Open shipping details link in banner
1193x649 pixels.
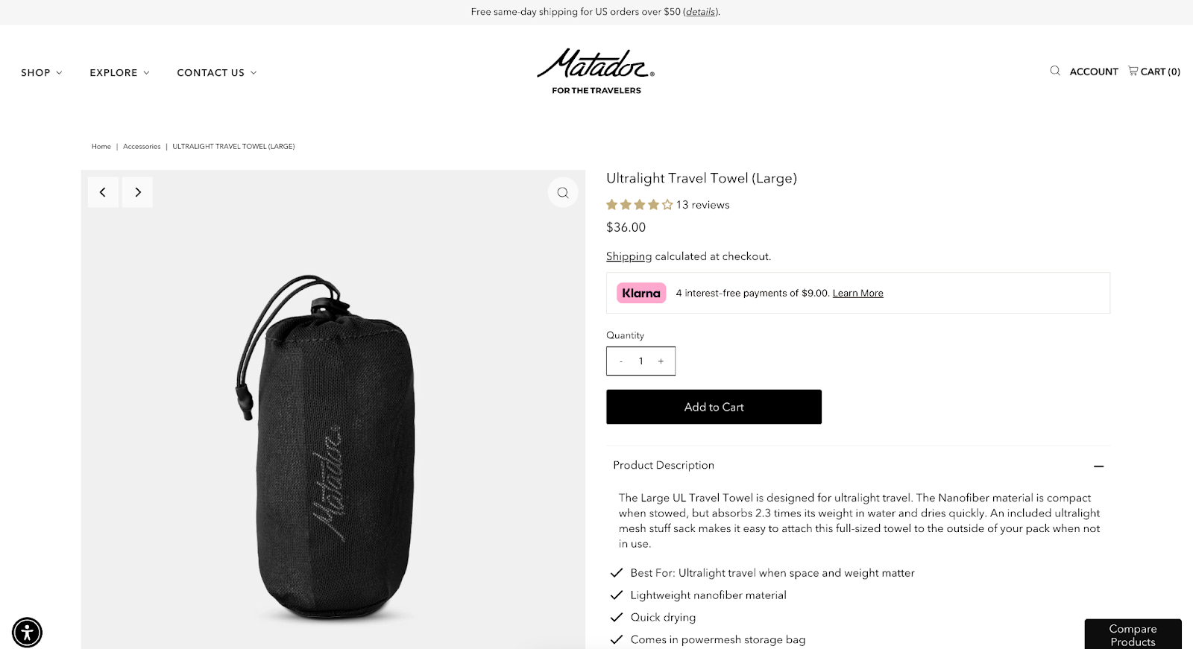pos(699,12)
